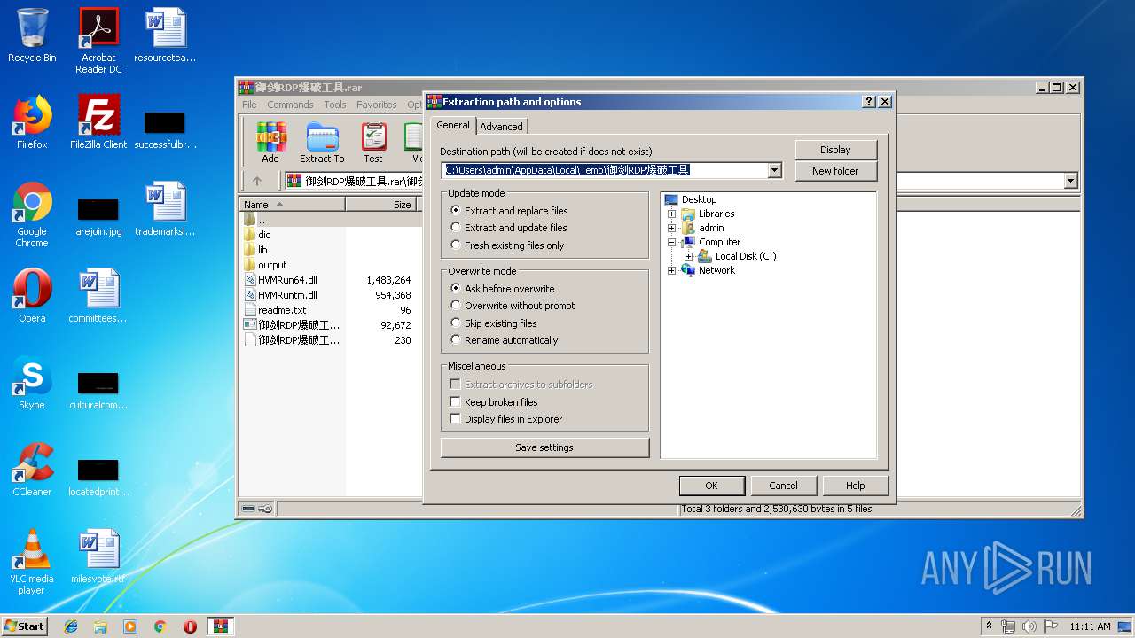Click Internet Explorer icon in taskbar

[71, 626]
